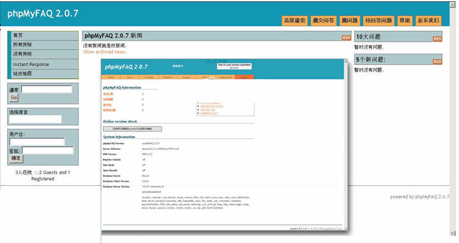Select the Home tab in admin window
The image size is (459, 243).
111,77
